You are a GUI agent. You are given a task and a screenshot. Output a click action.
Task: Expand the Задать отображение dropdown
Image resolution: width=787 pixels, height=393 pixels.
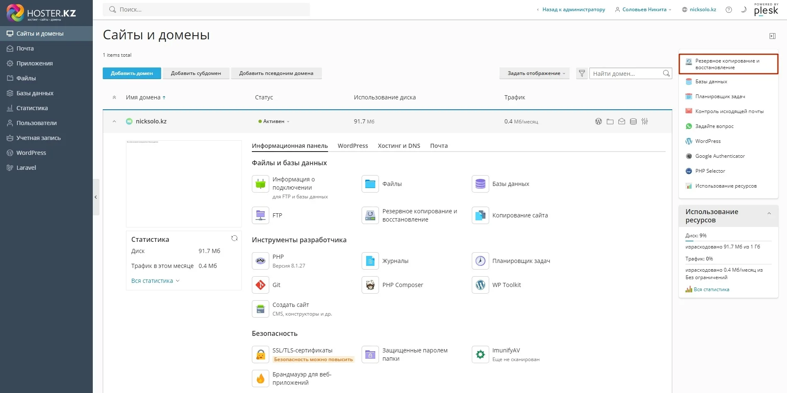[534, 73]
